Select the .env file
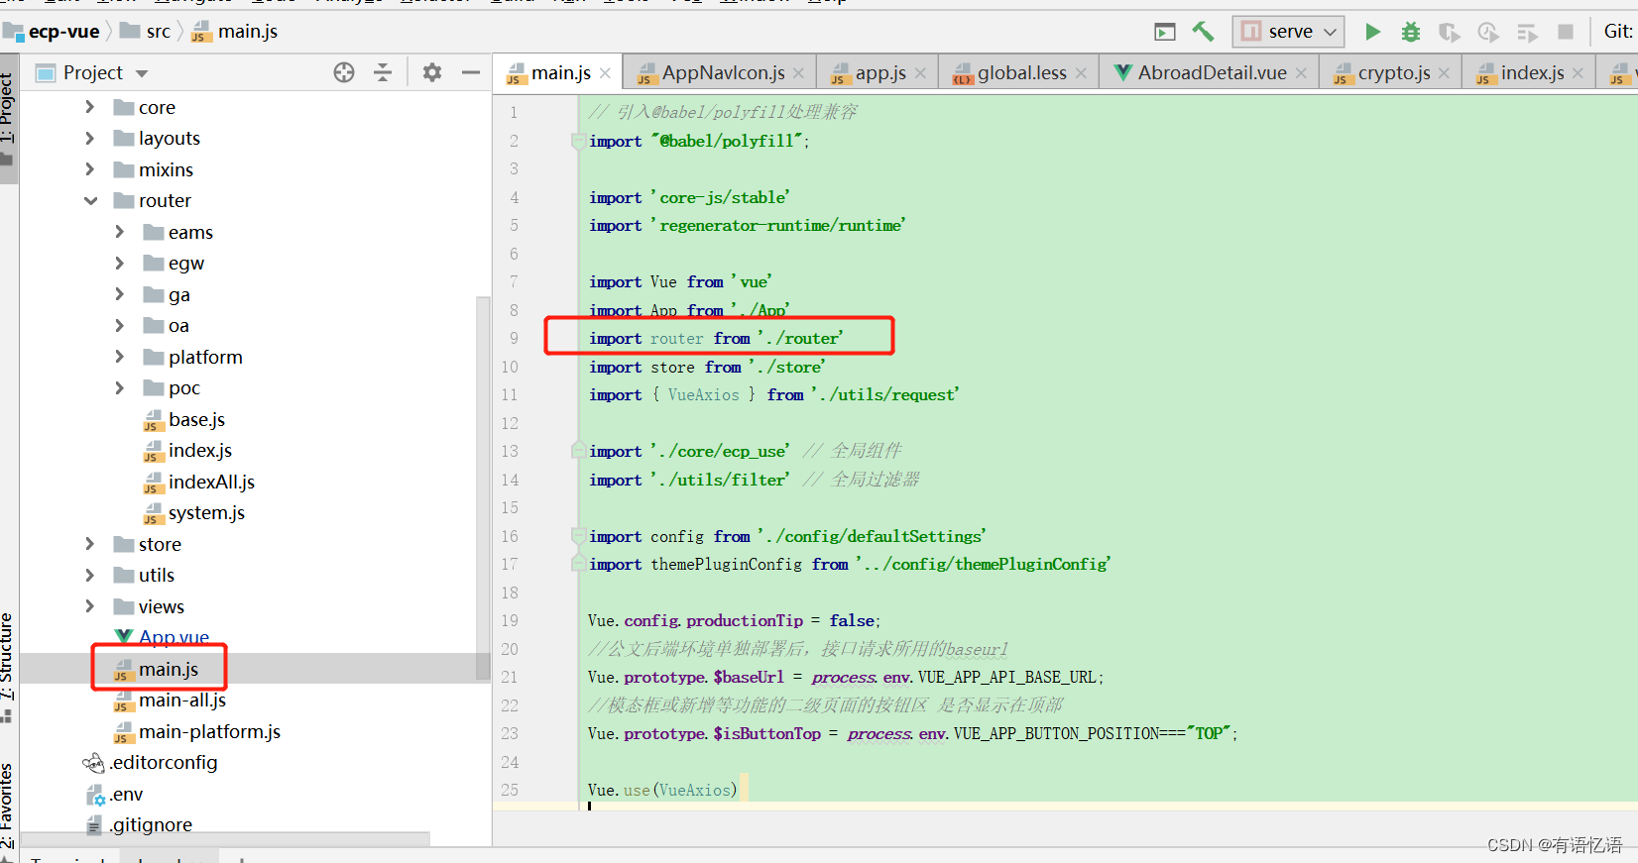The width and height of the screenshot is (1638, 863). coord(114,794)
